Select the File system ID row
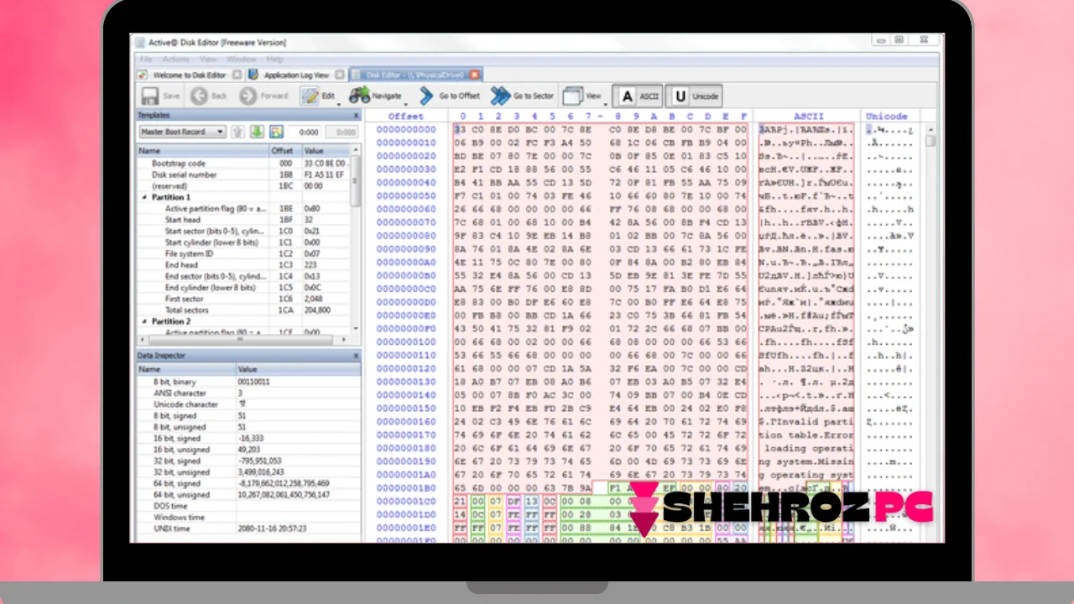 (x=244, y=253)
